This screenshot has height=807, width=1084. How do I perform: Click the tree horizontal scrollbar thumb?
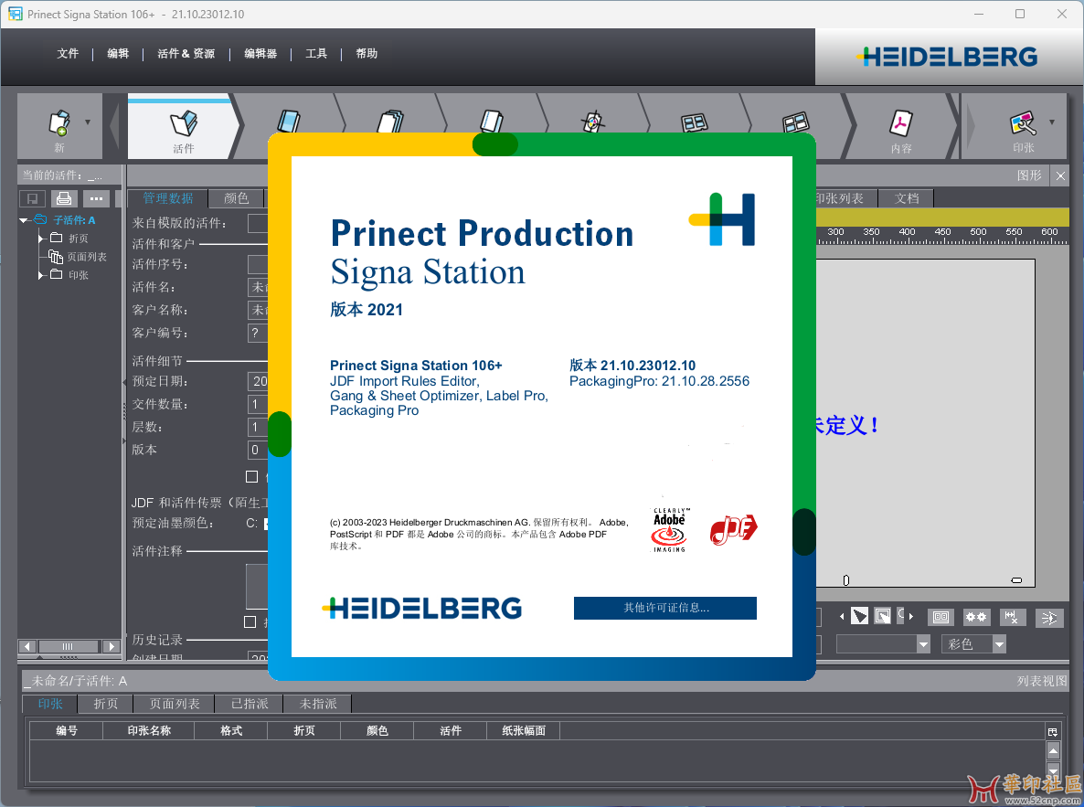coord(68,646)
